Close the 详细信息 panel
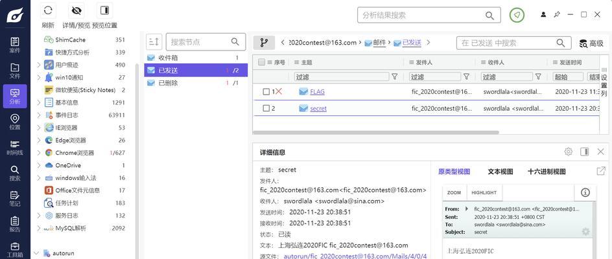Screen dimensions: 612x259 click(x=601, y=152)
